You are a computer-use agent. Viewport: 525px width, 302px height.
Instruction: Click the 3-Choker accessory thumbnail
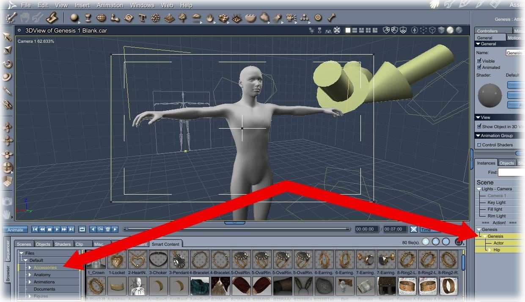158,260
